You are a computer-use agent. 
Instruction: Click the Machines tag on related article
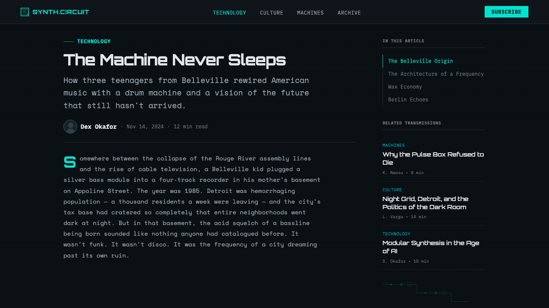click(x=394, y=145)
